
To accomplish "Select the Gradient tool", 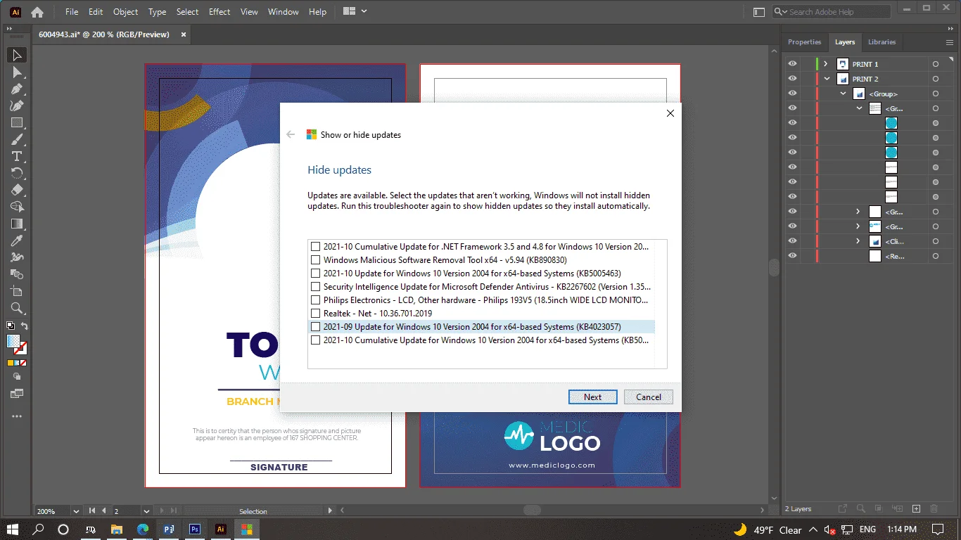I will 18,224.
